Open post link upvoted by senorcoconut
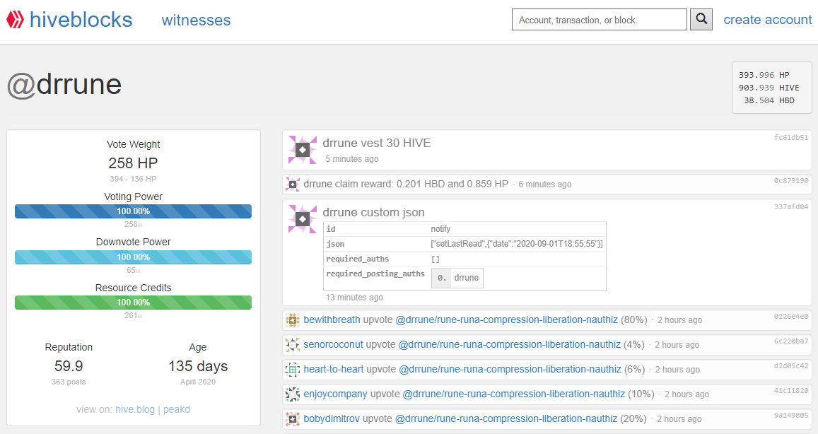The image size is (818, 434). click(x=510, y=345)
